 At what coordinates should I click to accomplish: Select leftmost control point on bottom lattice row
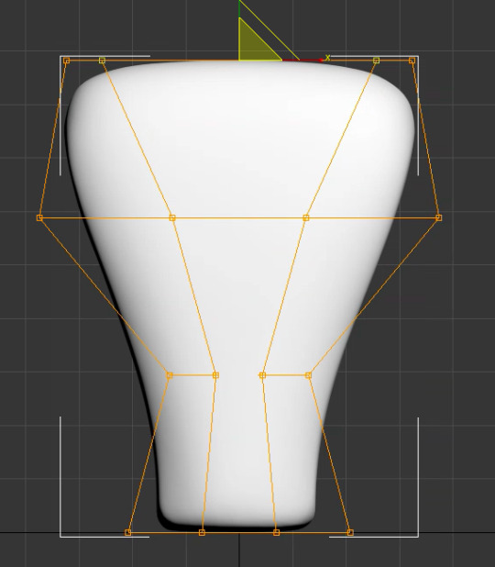127,532
